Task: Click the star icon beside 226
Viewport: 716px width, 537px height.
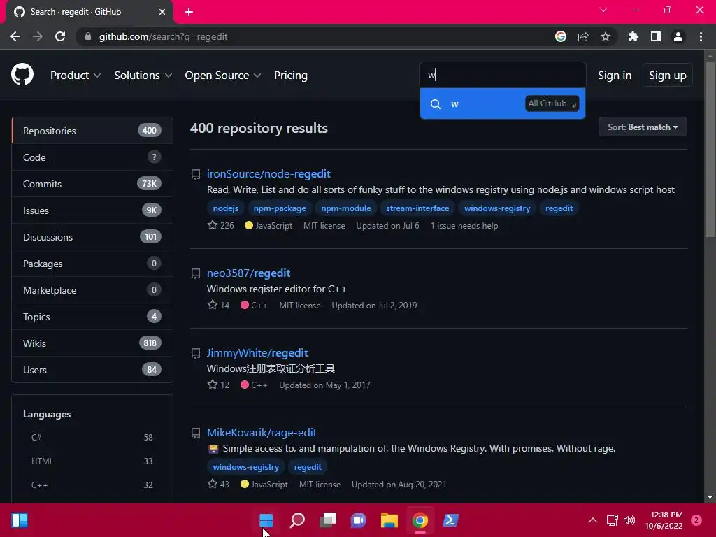Action: pos(213,225)
